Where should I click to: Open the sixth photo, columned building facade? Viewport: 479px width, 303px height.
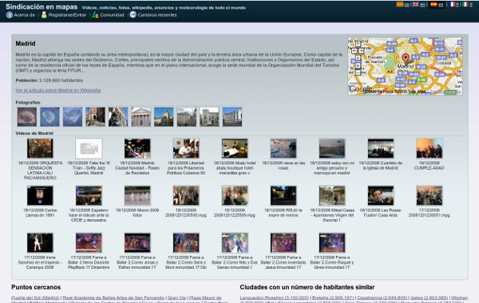pyautogui.click(x=141, y=116)
